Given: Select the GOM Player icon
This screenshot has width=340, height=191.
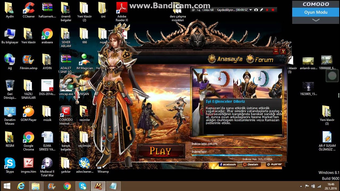Looking at the screenshot, I should [28, 114].
